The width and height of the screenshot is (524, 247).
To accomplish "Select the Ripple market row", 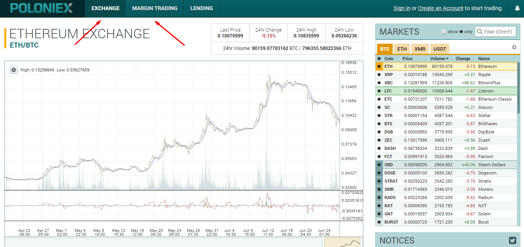I will tap(446, 75).
